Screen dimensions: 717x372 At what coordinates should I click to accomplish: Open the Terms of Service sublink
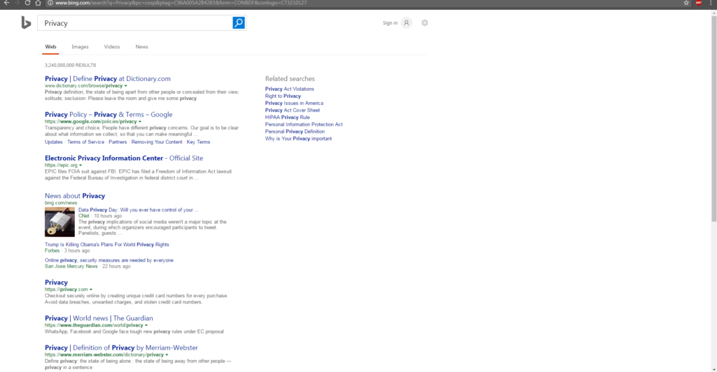(85, 142)
